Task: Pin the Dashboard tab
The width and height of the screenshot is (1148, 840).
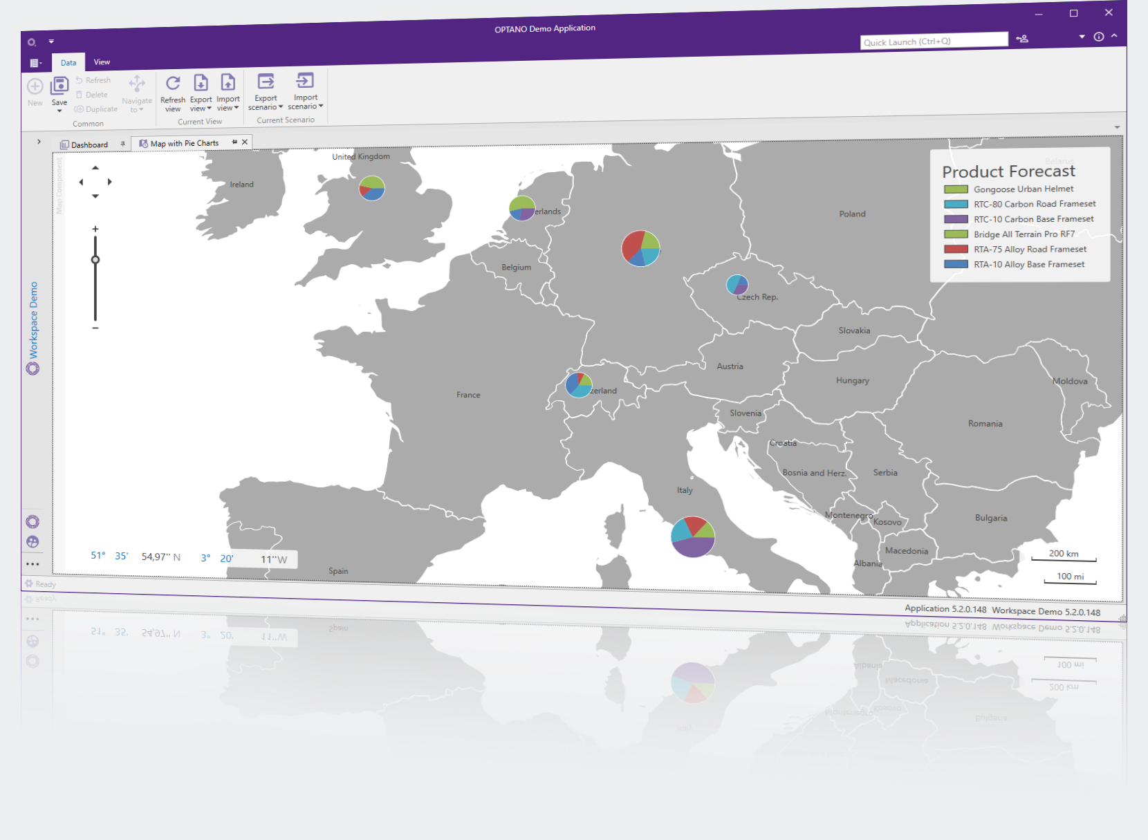Action: coord(122,144)
